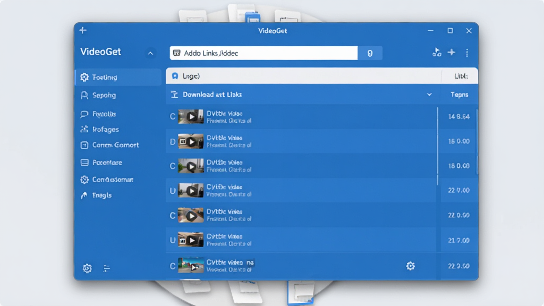Click the video list vertical scrollbar
544x306 pixels.
point(438,146)
